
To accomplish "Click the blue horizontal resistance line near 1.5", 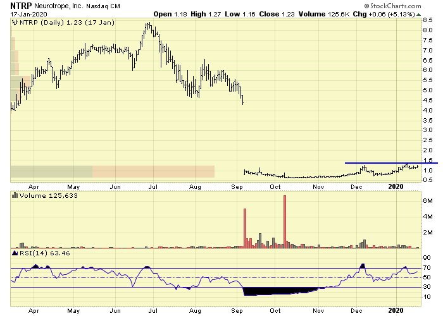I will pos(391,163).
